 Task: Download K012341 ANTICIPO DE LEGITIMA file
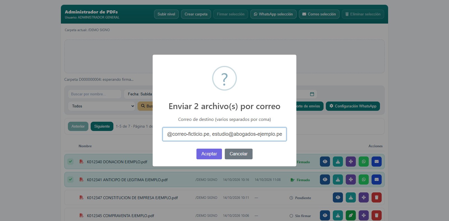[338, 179]
